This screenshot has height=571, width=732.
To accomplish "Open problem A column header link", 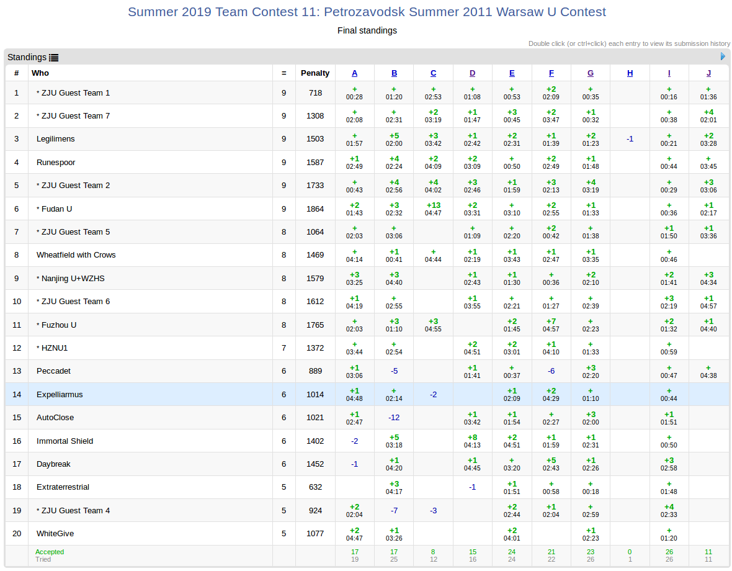I will coord(355,73).
